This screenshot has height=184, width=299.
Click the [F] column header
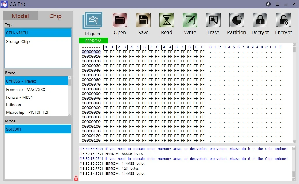click(202, 47)
